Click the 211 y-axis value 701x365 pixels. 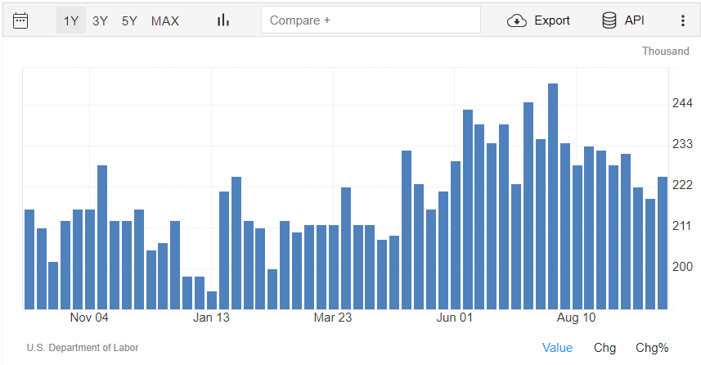point(682,226)
